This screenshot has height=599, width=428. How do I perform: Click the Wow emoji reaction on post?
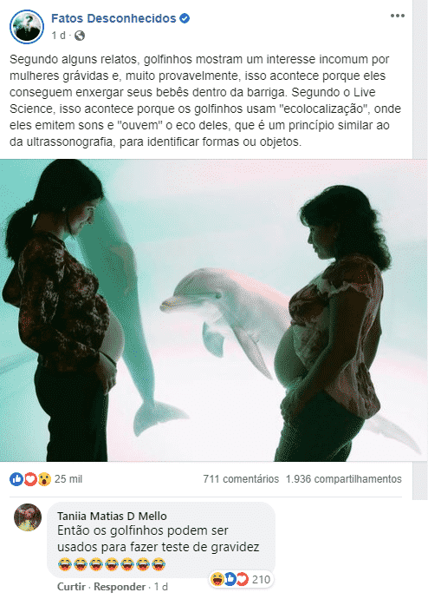tap(44, 479)
